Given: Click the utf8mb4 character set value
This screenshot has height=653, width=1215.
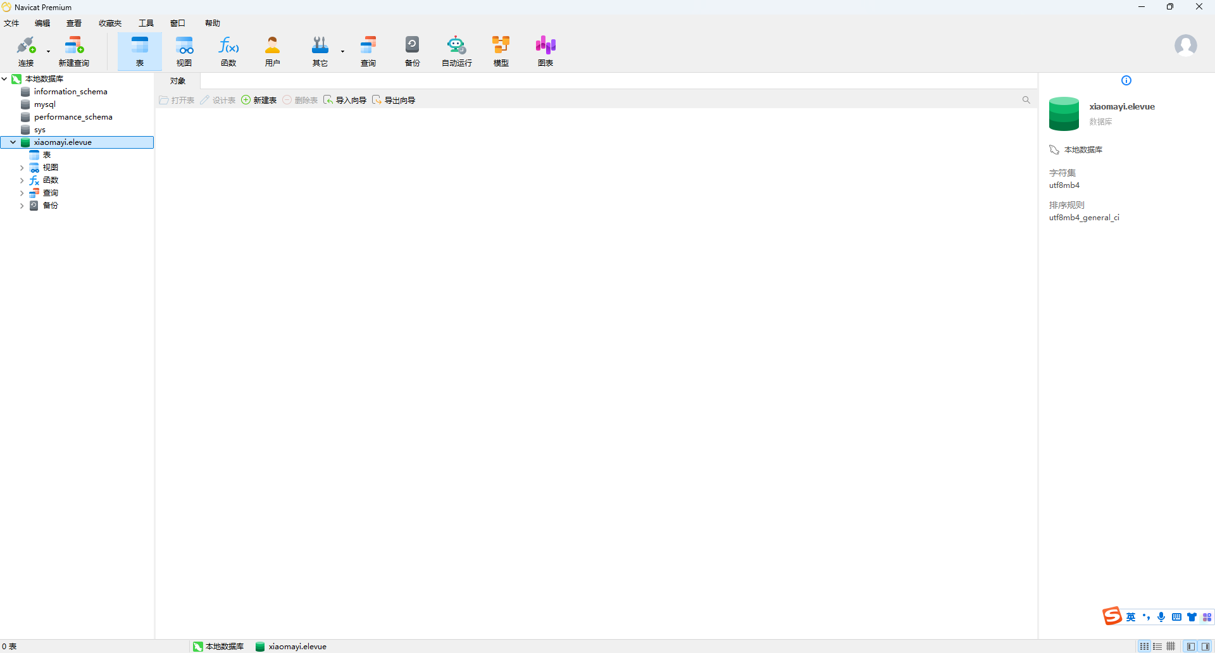Looking at the screenshot, I should [1064, 185].
